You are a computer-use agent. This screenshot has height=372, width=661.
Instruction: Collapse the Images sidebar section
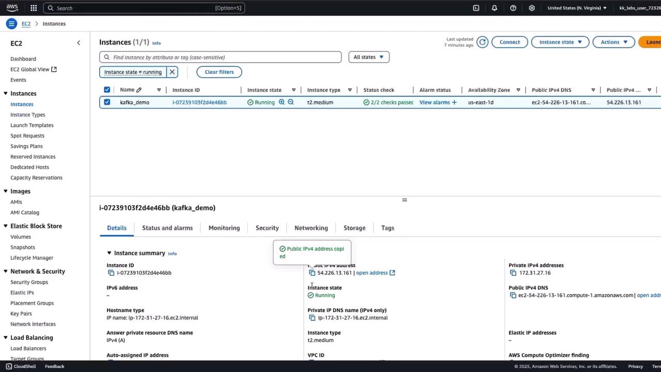(x=5, y=191)
